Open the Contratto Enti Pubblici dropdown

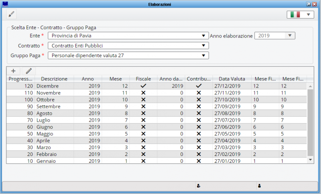pos(204,45)
